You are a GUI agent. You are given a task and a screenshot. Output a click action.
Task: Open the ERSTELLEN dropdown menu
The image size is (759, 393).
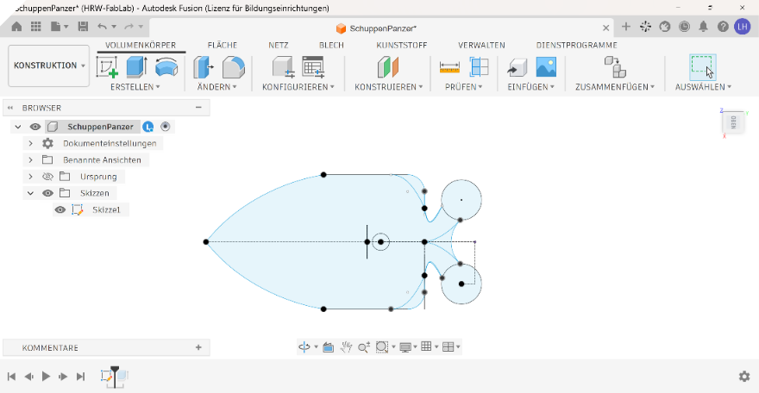coord(135,86)
